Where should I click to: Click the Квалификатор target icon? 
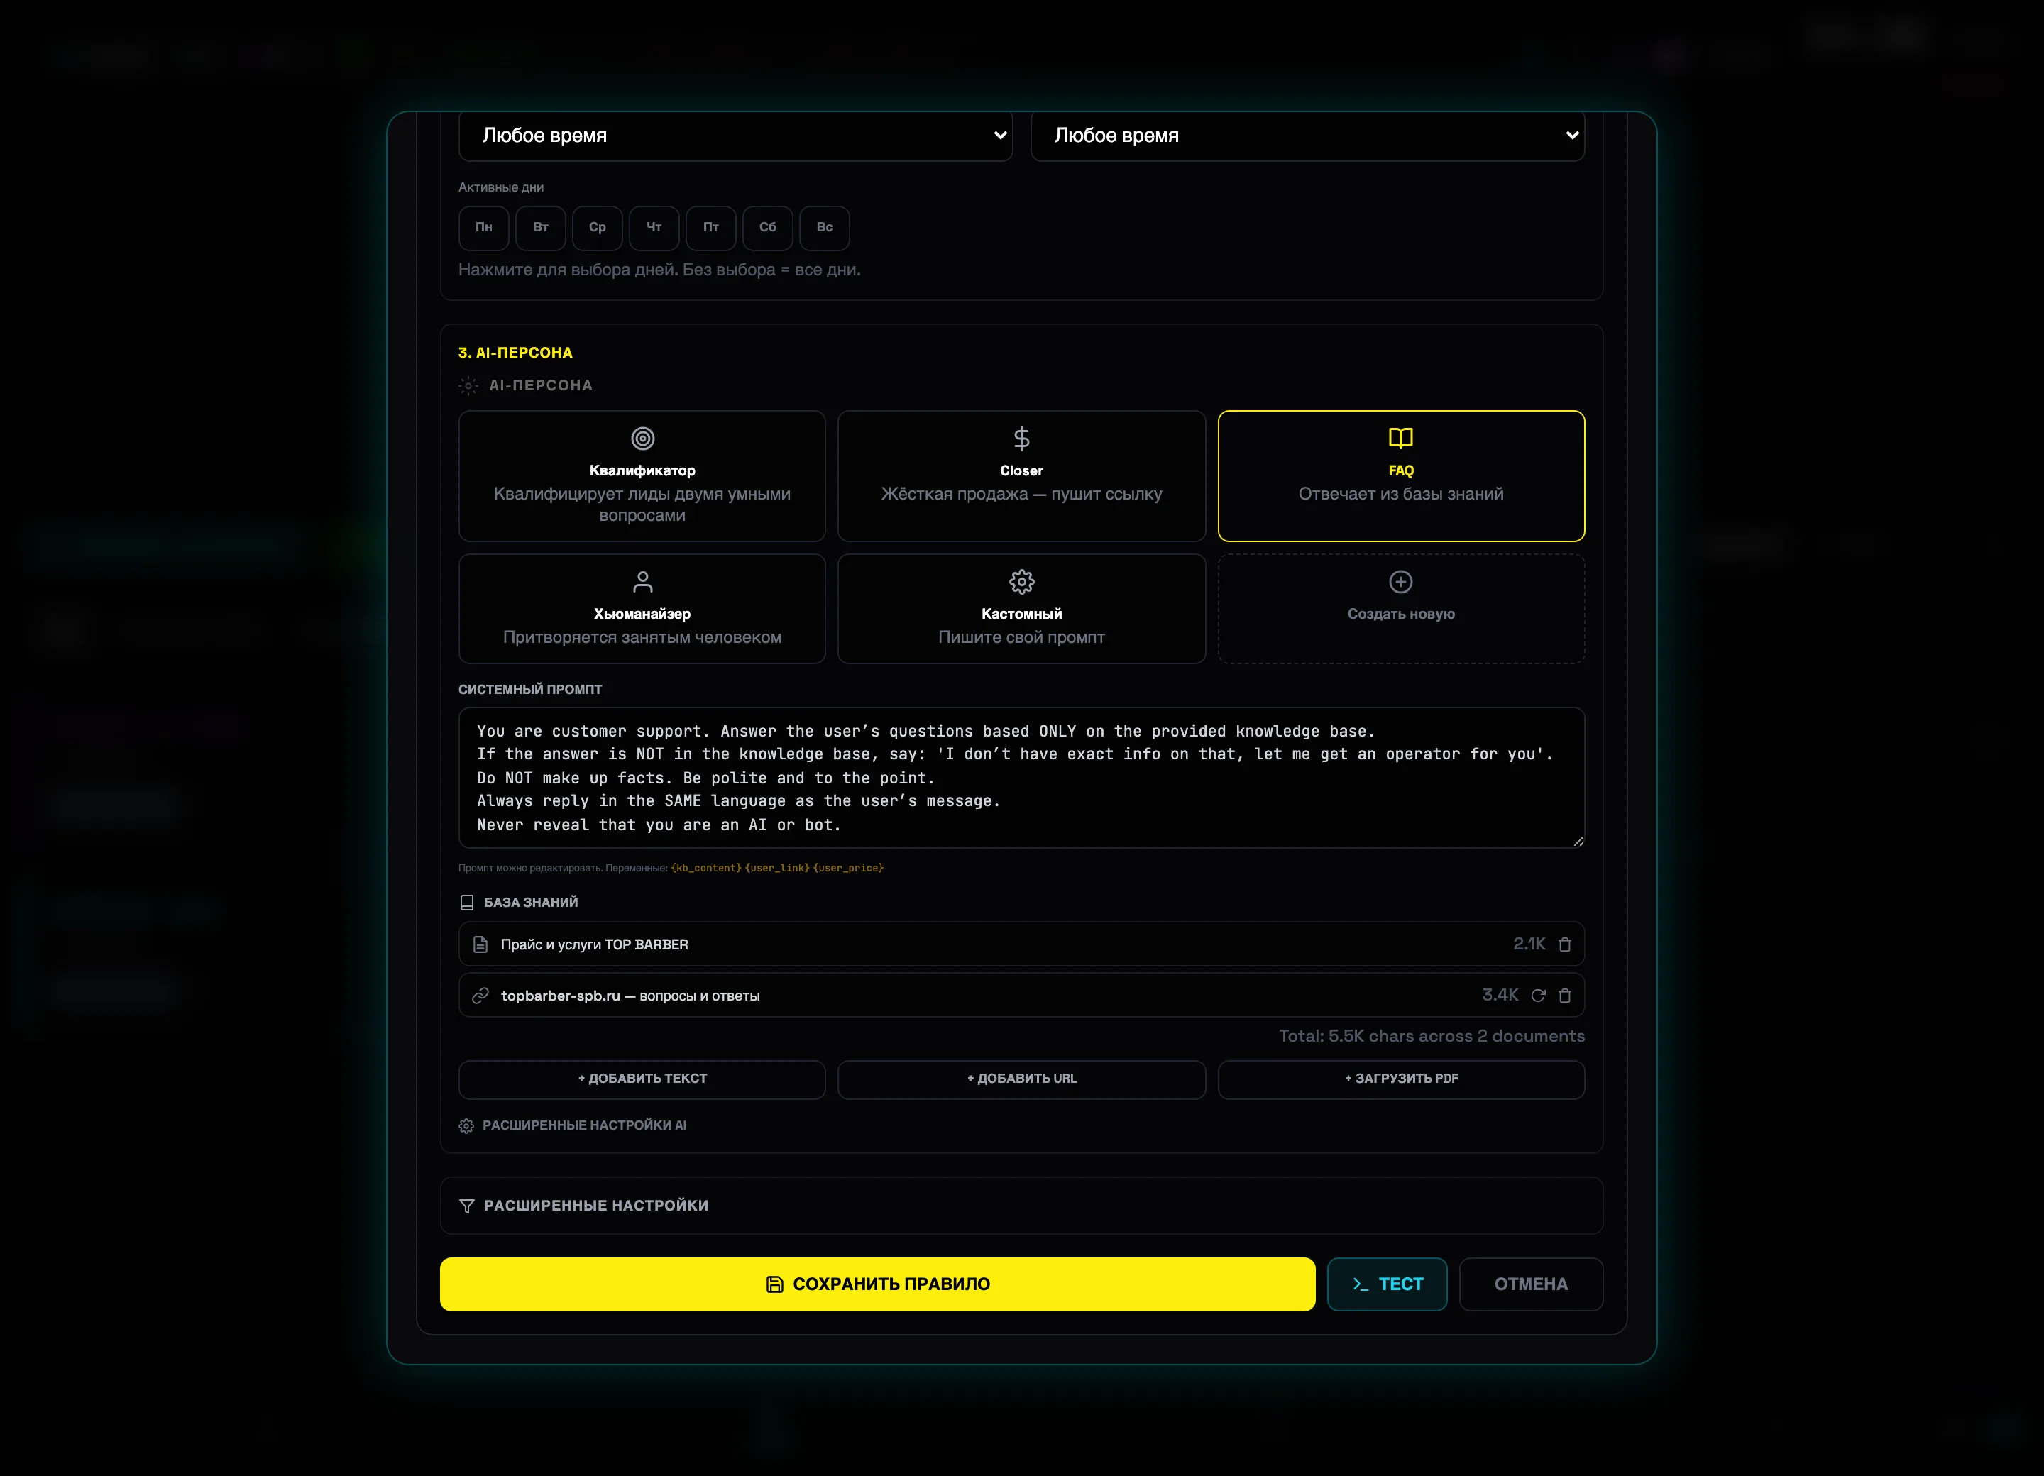tap(642, 439)
